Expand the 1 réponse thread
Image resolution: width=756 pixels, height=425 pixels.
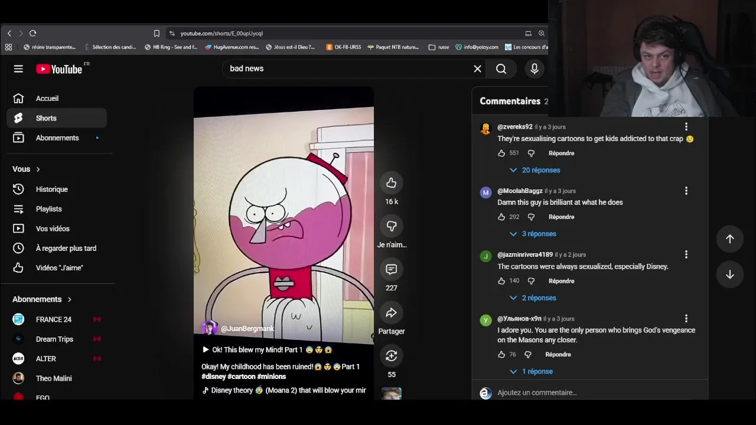[532, 371]
